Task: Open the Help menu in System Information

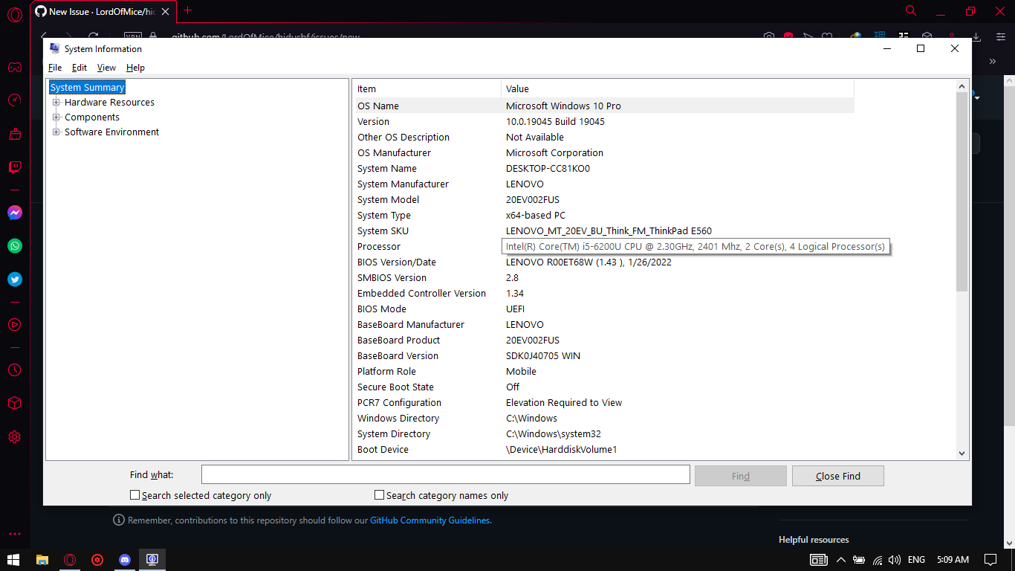Action: coord(135,68)
